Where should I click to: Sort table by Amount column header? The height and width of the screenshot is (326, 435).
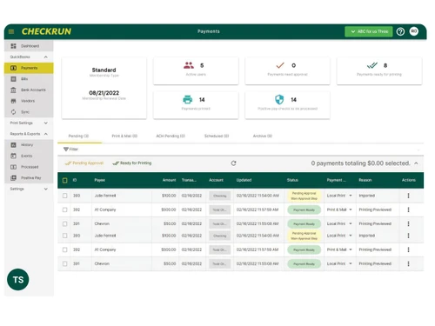169,180
